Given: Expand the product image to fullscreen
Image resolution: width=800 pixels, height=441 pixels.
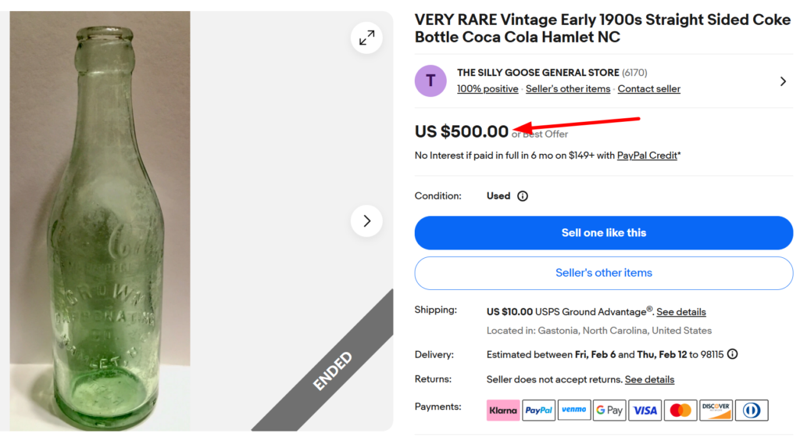Looking at the screenshot, I should tap(366, 38).
